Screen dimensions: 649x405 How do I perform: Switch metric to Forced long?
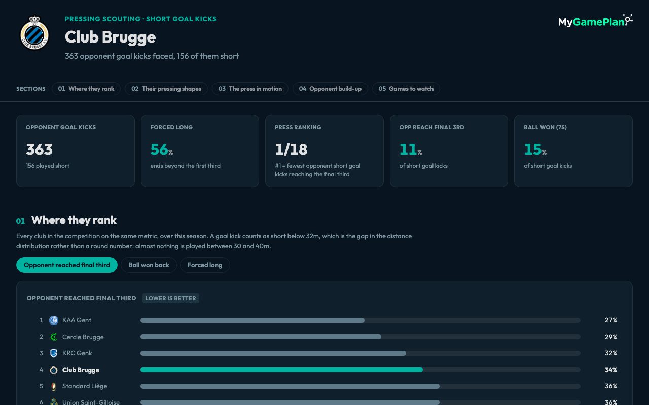point(205,265)
